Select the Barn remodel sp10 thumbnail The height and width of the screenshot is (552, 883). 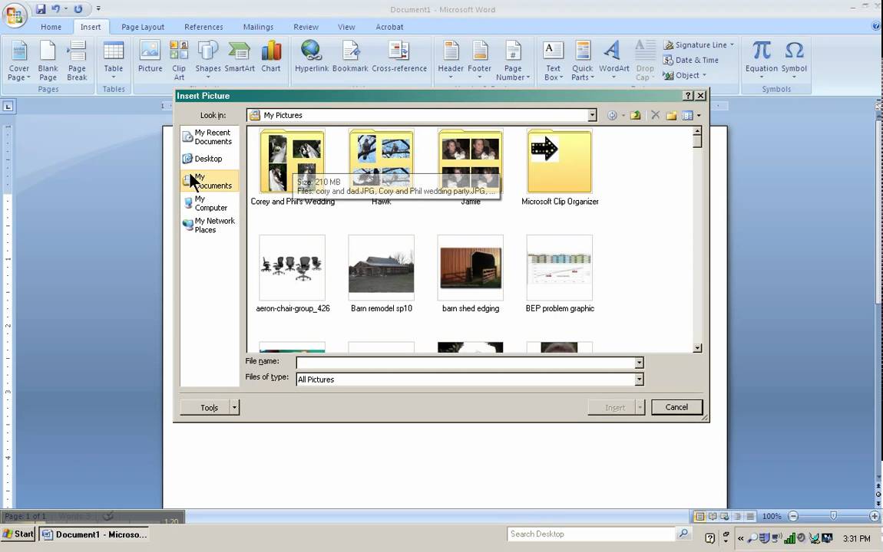[x=382, y=268]
